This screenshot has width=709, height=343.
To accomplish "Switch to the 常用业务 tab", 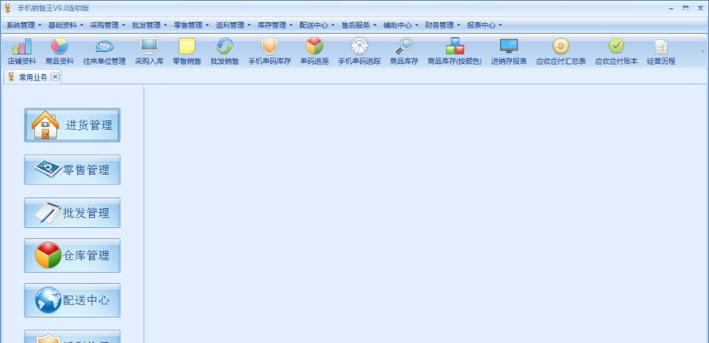I will pos(32,77).
